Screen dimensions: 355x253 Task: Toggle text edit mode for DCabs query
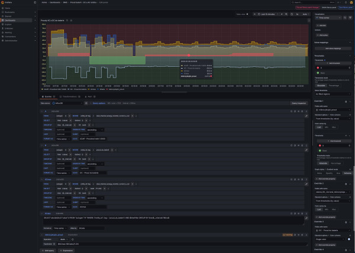pyautogui.click(x=306, y=218)
